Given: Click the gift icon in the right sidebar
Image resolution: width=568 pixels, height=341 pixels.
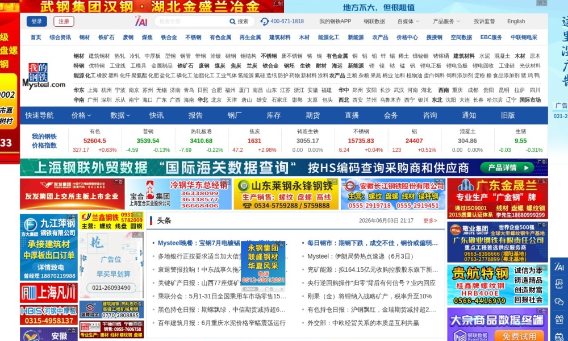Looking at the screenshot, I should (559, 319).
